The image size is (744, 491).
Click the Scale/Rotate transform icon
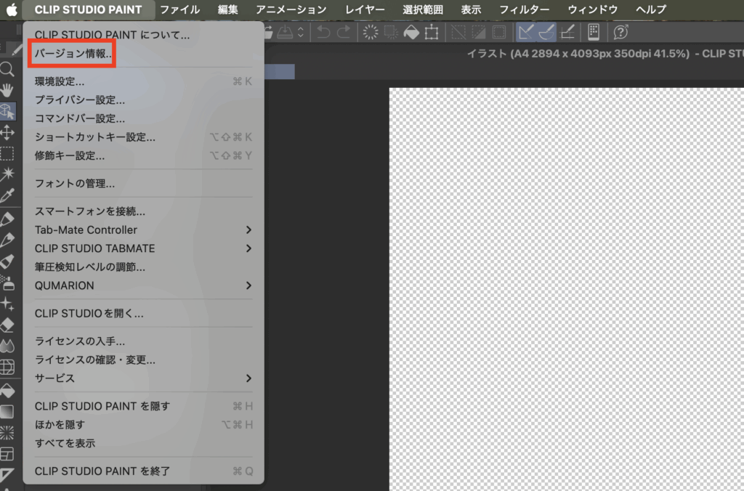click(432, 32)
